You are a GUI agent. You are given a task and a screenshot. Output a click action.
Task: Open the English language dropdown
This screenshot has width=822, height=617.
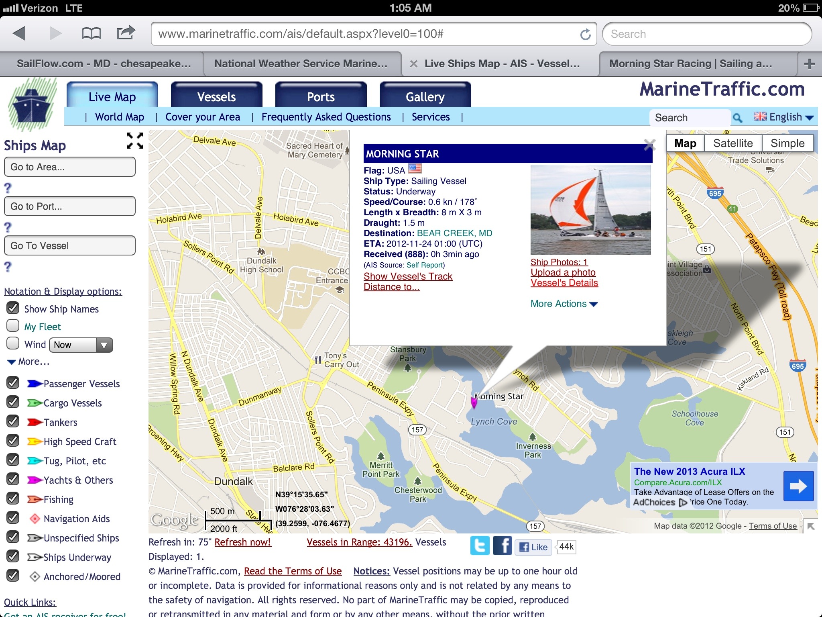tap(784, 117)
